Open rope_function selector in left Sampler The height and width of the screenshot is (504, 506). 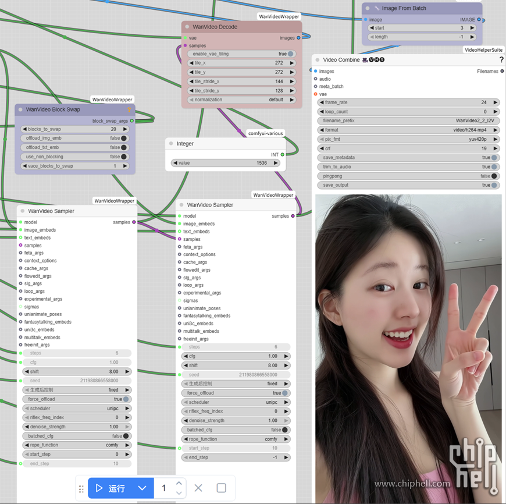click(x=77, y=445)
